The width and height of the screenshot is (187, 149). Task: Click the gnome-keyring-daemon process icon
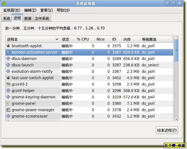click(x=8, y=97)
